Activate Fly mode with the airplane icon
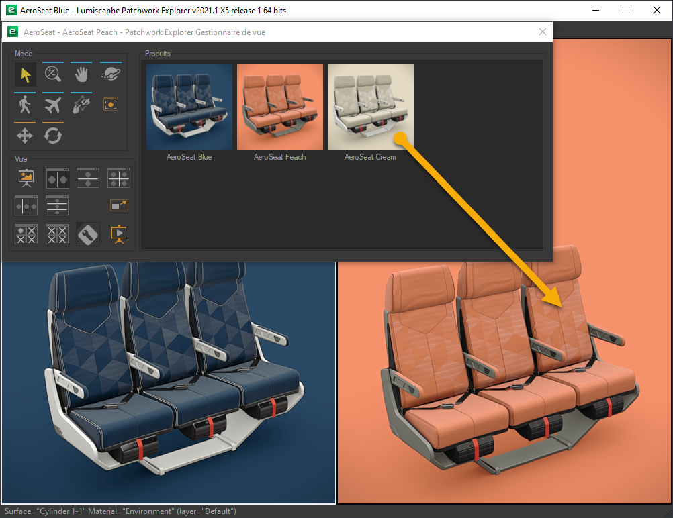 point(53,105)
